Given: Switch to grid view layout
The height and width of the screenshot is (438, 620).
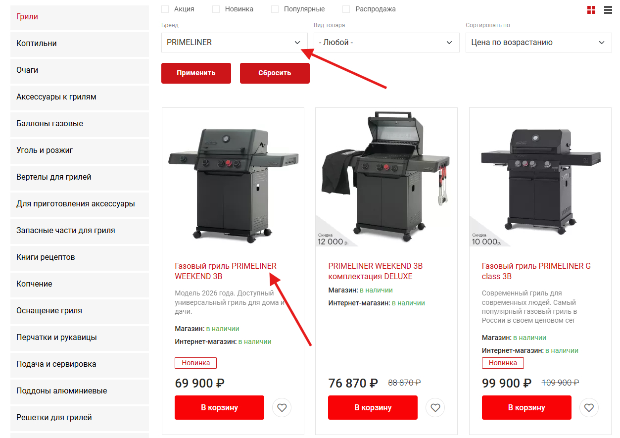Looking at the screenshot, I should pos(591,10).
